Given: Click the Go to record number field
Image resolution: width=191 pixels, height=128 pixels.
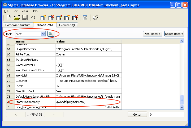Looking at the screenshot, I should pos(167,115).
